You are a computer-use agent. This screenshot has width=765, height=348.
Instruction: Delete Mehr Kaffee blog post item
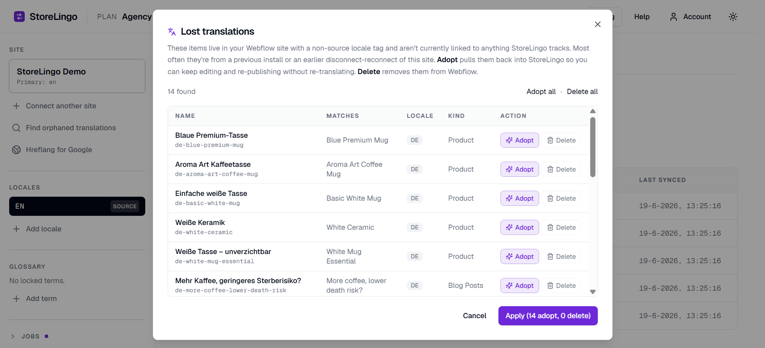[561, 285]
